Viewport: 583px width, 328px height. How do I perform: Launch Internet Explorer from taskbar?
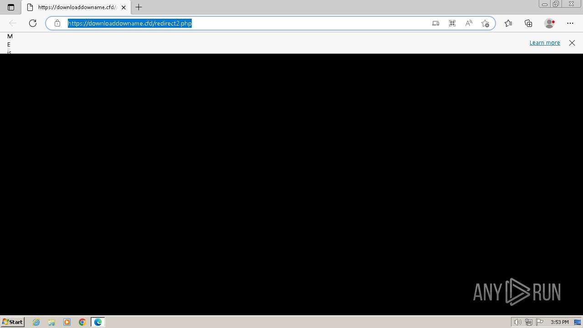point(36,322)
